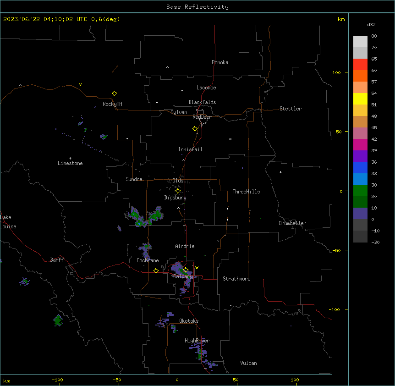Click the Base_Reflectivity title text

click(x=197, y=7)
